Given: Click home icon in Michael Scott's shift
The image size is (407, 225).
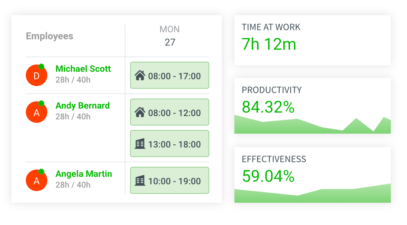Looking at the screenshot, I should point(140,76).
